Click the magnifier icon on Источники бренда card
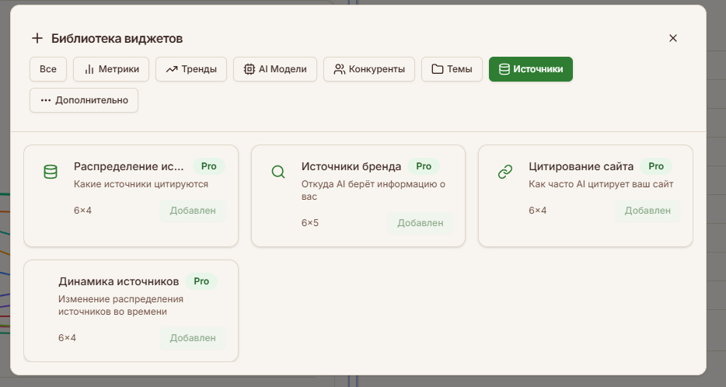726x387 pixels. coord(277,173)
